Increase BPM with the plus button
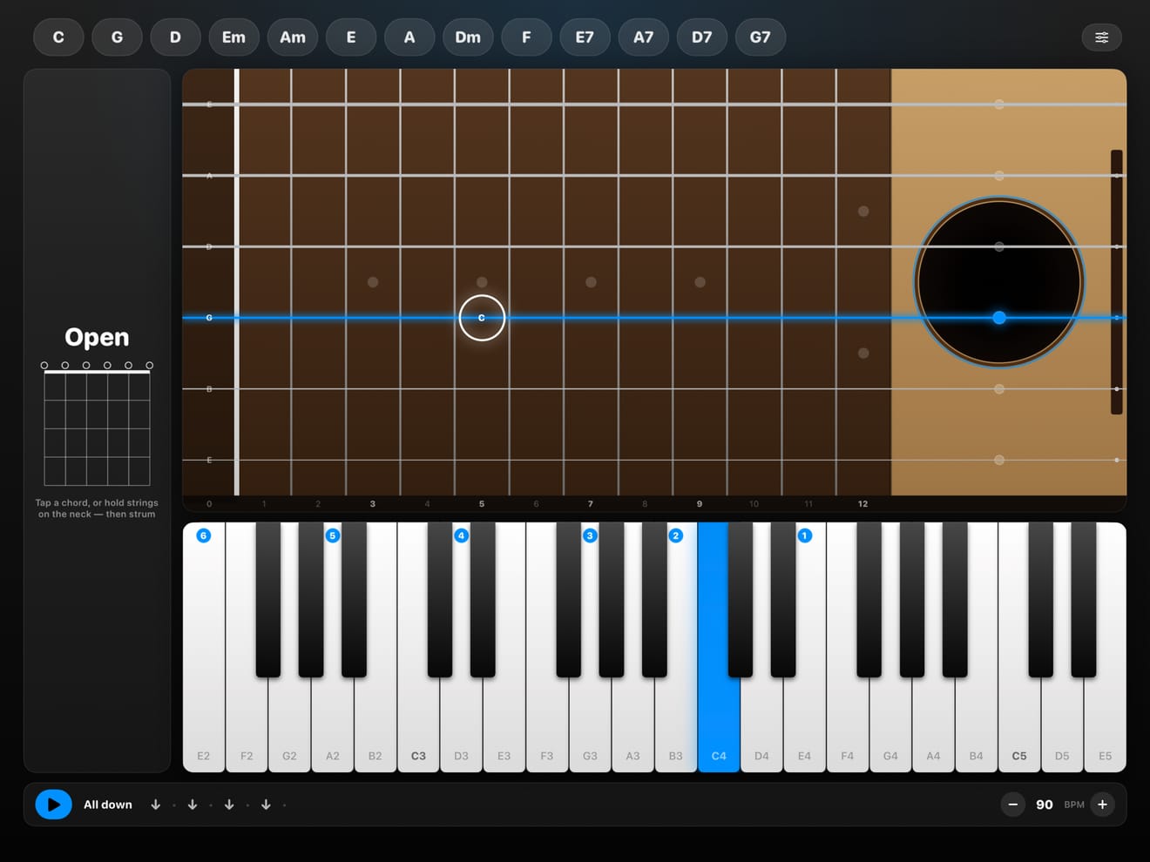Image resolution: width=1150 pixels, height=862 pixels. [1102, 805]
